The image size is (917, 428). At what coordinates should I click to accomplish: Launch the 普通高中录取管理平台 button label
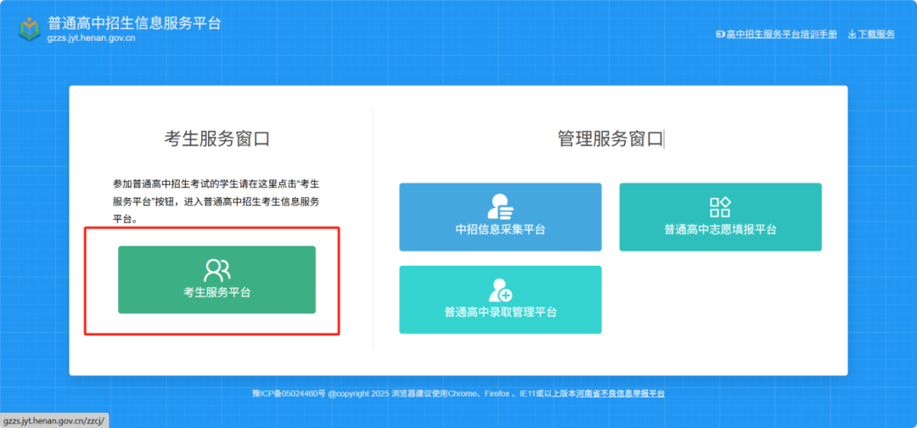pos(500,312)
